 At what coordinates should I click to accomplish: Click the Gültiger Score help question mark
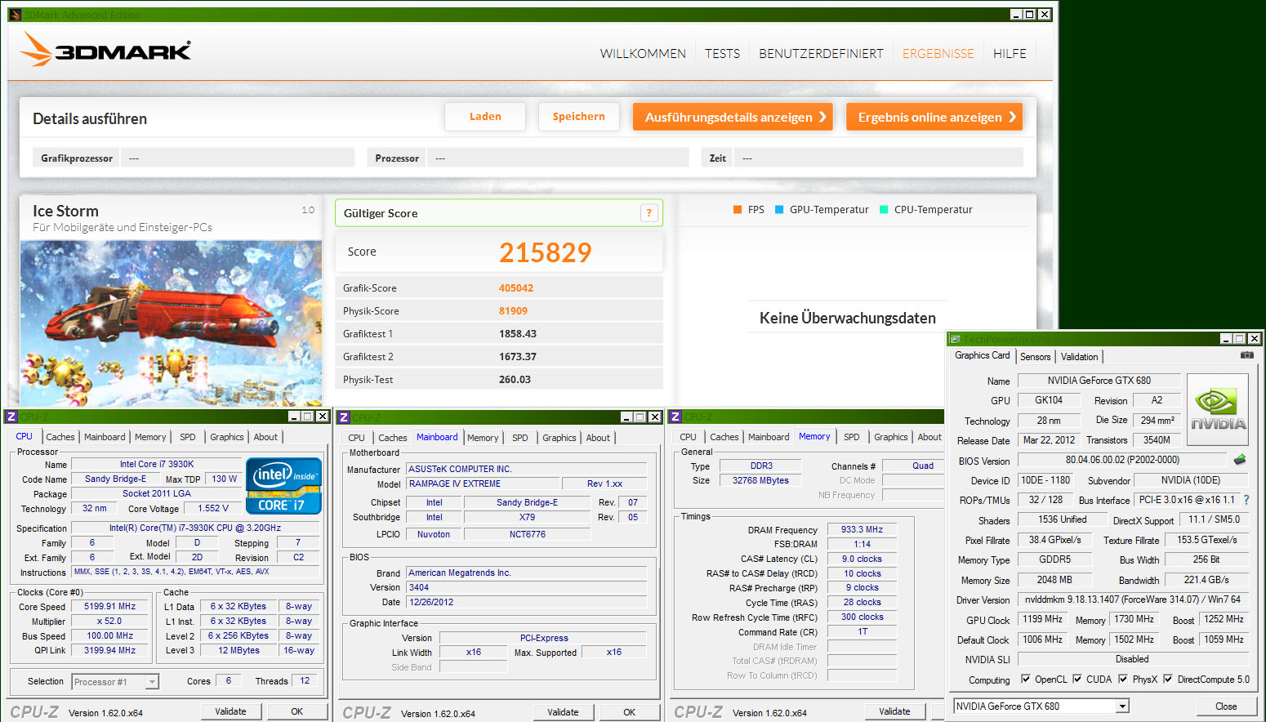click(649, 213)
